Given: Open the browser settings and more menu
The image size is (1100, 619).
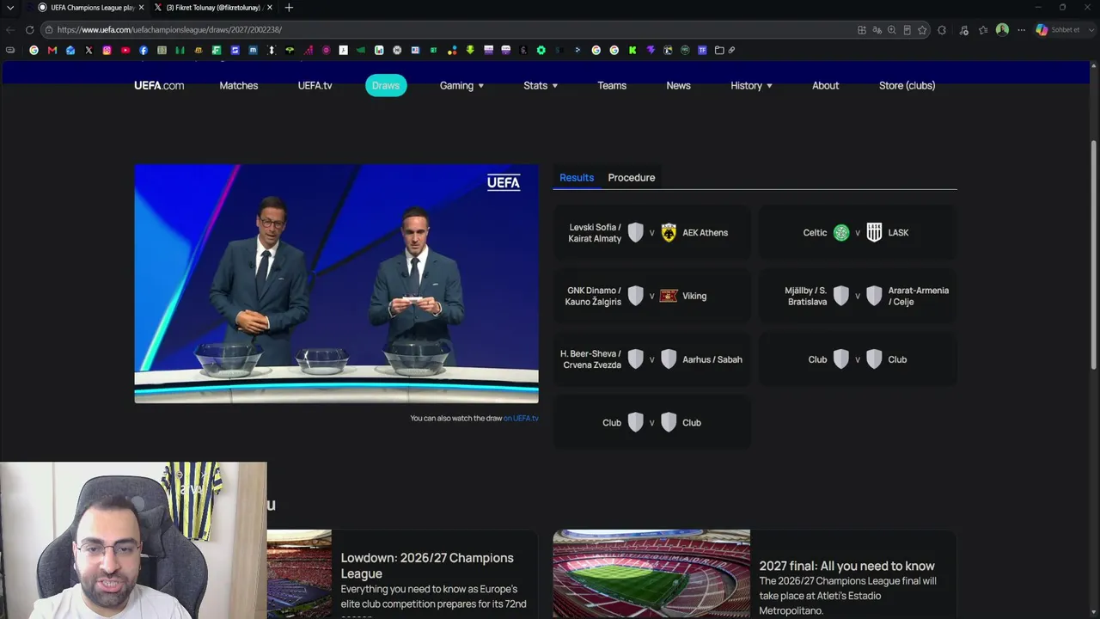Looking at the screenshot, I should (1021, 30).
